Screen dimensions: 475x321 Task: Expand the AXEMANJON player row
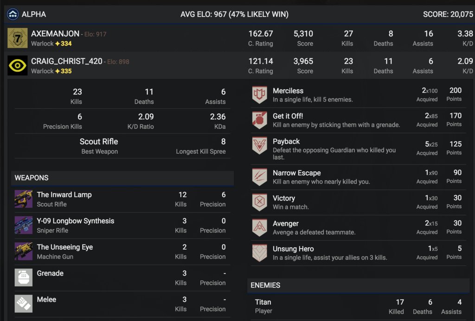[x=240, y=38]
